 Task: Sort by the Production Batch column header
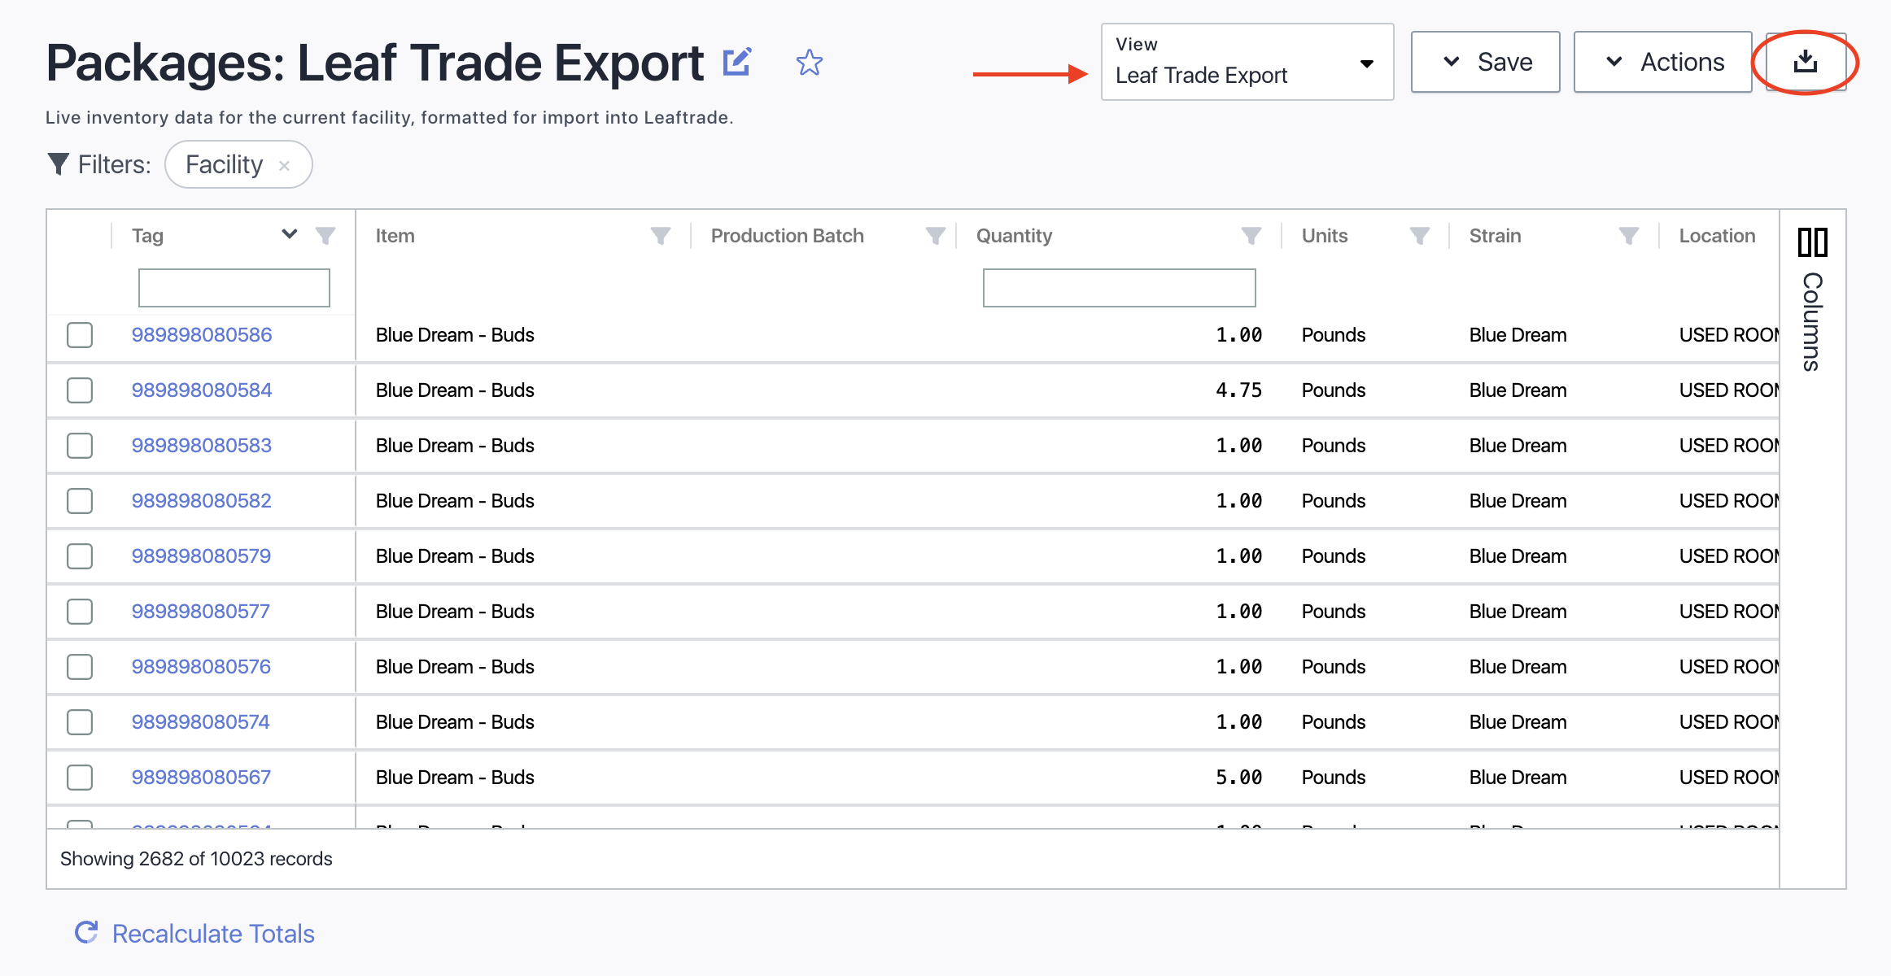pos(788,236)
